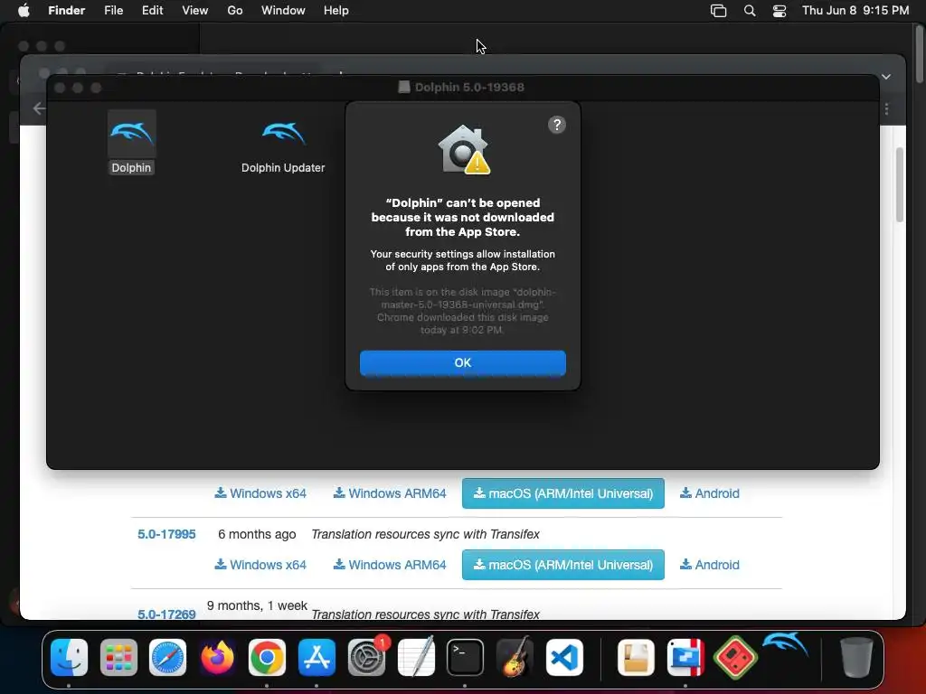This screenshot has width=926, height=694.
Task: Open the remote desktop app icon in the Dock
Action: click(x=685, y=658)
